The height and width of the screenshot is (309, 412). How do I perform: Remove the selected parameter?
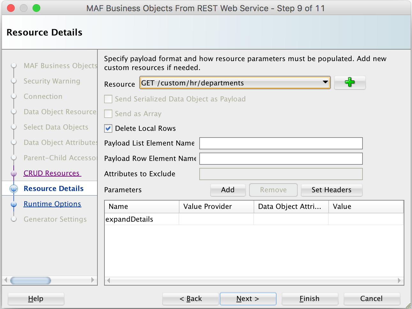[273, 190]
